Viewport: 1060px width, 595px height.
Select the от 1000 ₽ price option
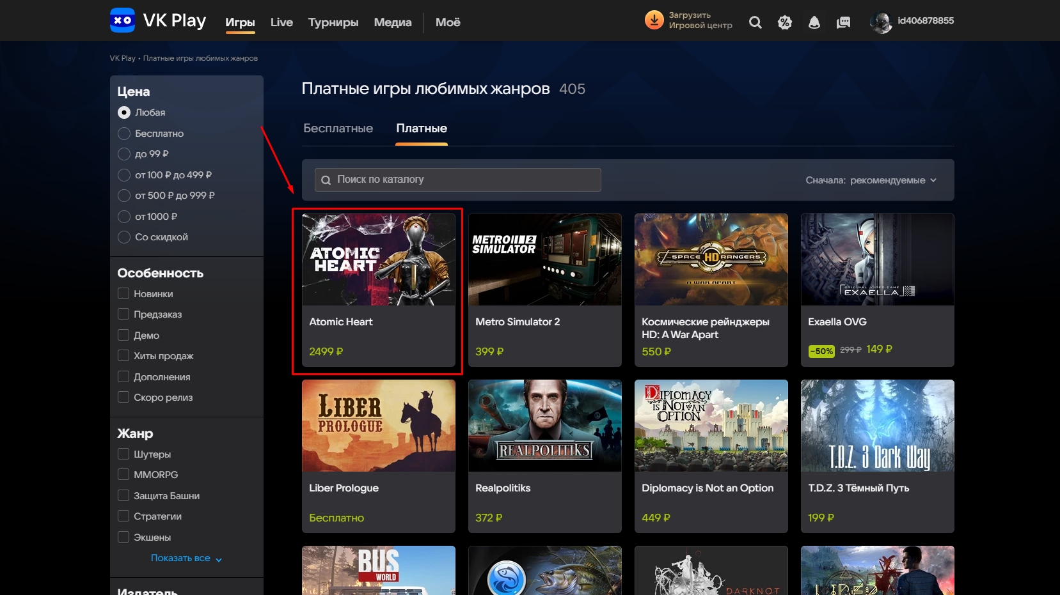coord(124,217)
